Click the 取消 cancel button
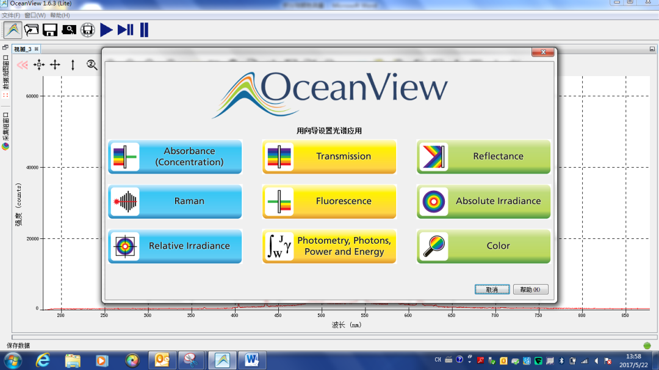The height and width of the screenshot is (370, 659). [x=492, y=290]
